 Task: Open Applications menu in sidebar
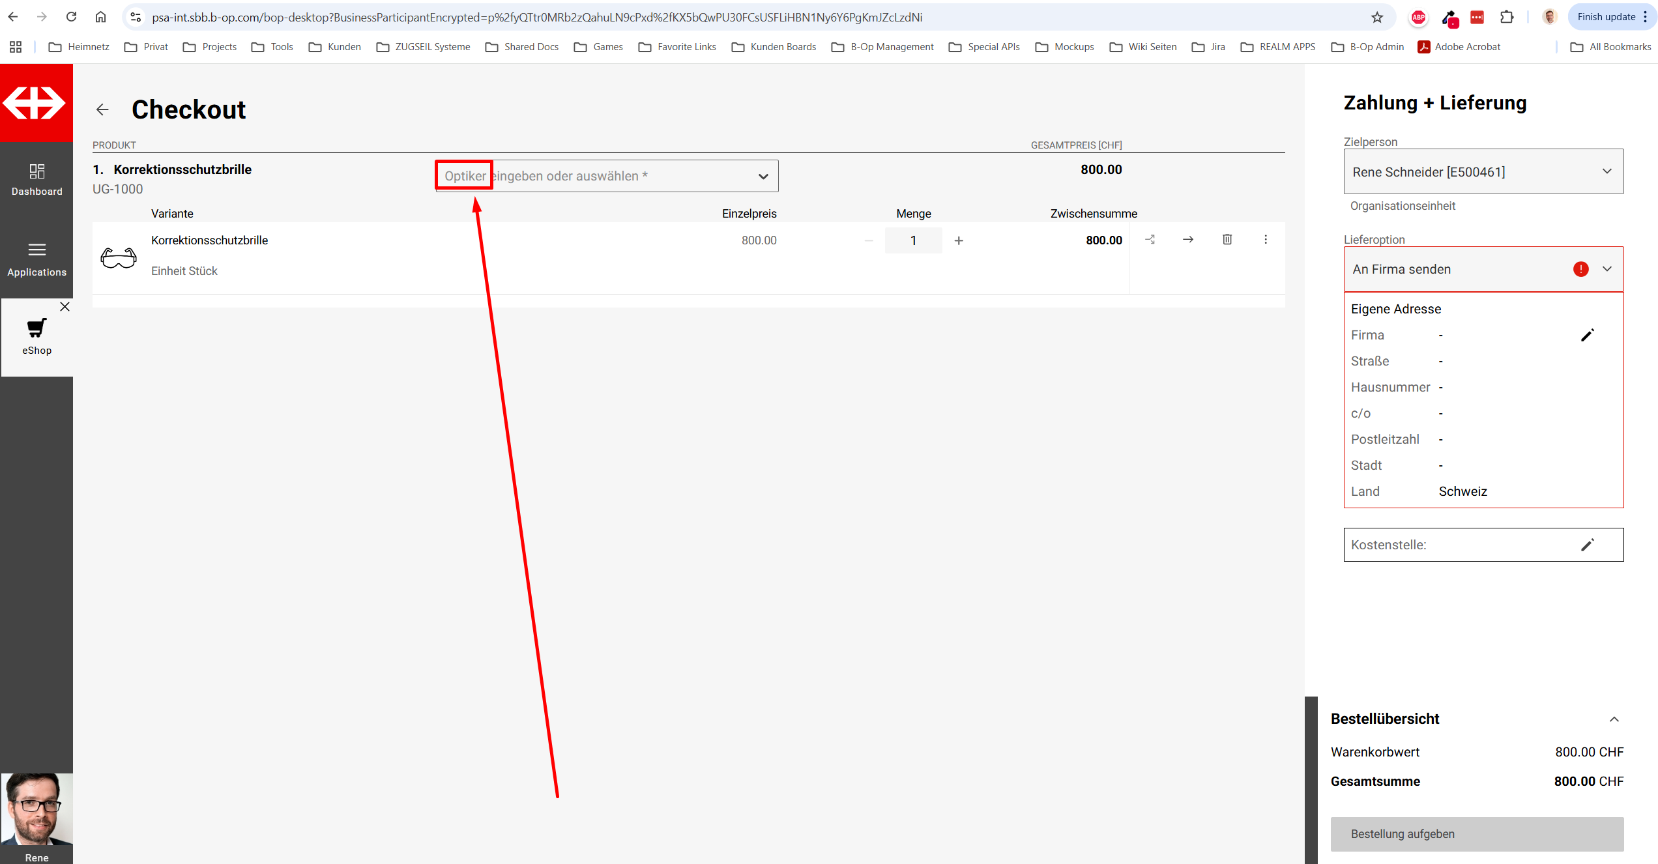point(37,259)
